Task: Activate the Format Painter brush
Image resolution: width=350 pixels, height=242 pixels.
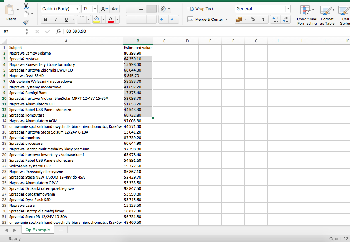Action: [26, 22]
